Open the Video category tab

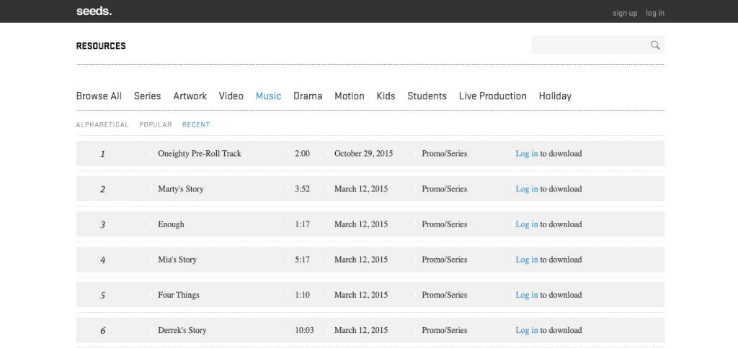pyautogui.click(x=231, y=96)
